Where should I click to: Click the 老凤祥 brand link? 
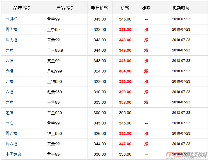click(x=11, y=19)
